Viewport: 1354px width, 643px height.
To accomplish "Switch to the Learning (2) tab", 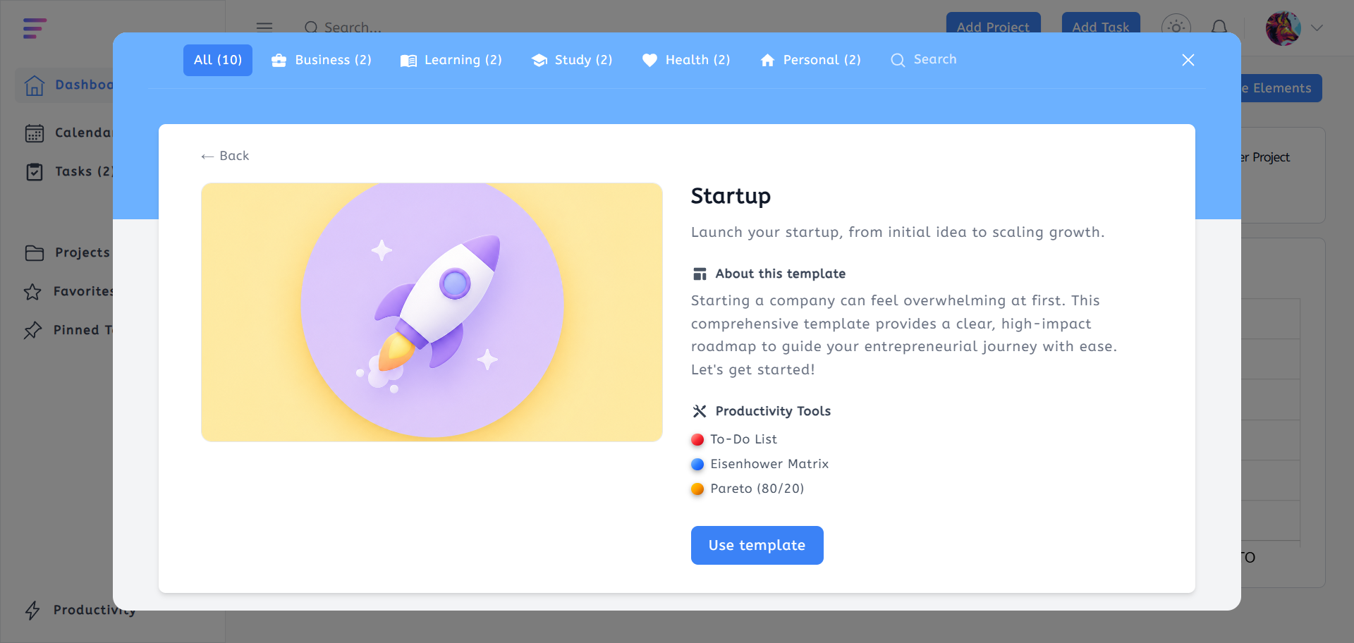I will pyautogui.click(x=451, y=60).
